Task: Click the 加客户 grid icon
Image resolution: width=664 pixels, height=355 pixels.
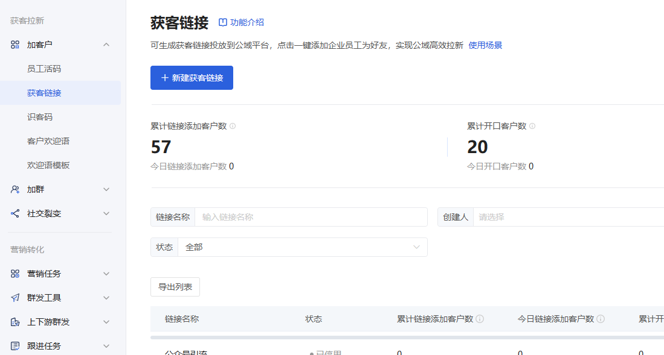Action: point(15,45)
